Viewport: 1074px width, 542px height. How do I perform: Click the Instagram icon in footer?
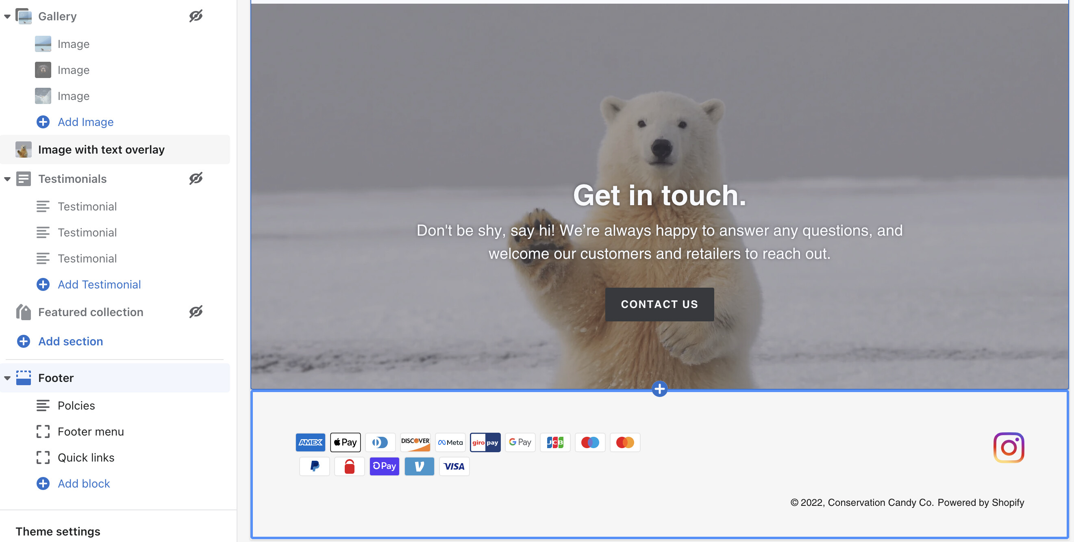pos(1008,447)
